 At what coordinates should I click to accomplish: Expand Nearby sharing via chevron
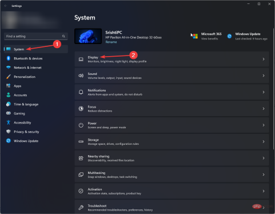tap(264, 158)
